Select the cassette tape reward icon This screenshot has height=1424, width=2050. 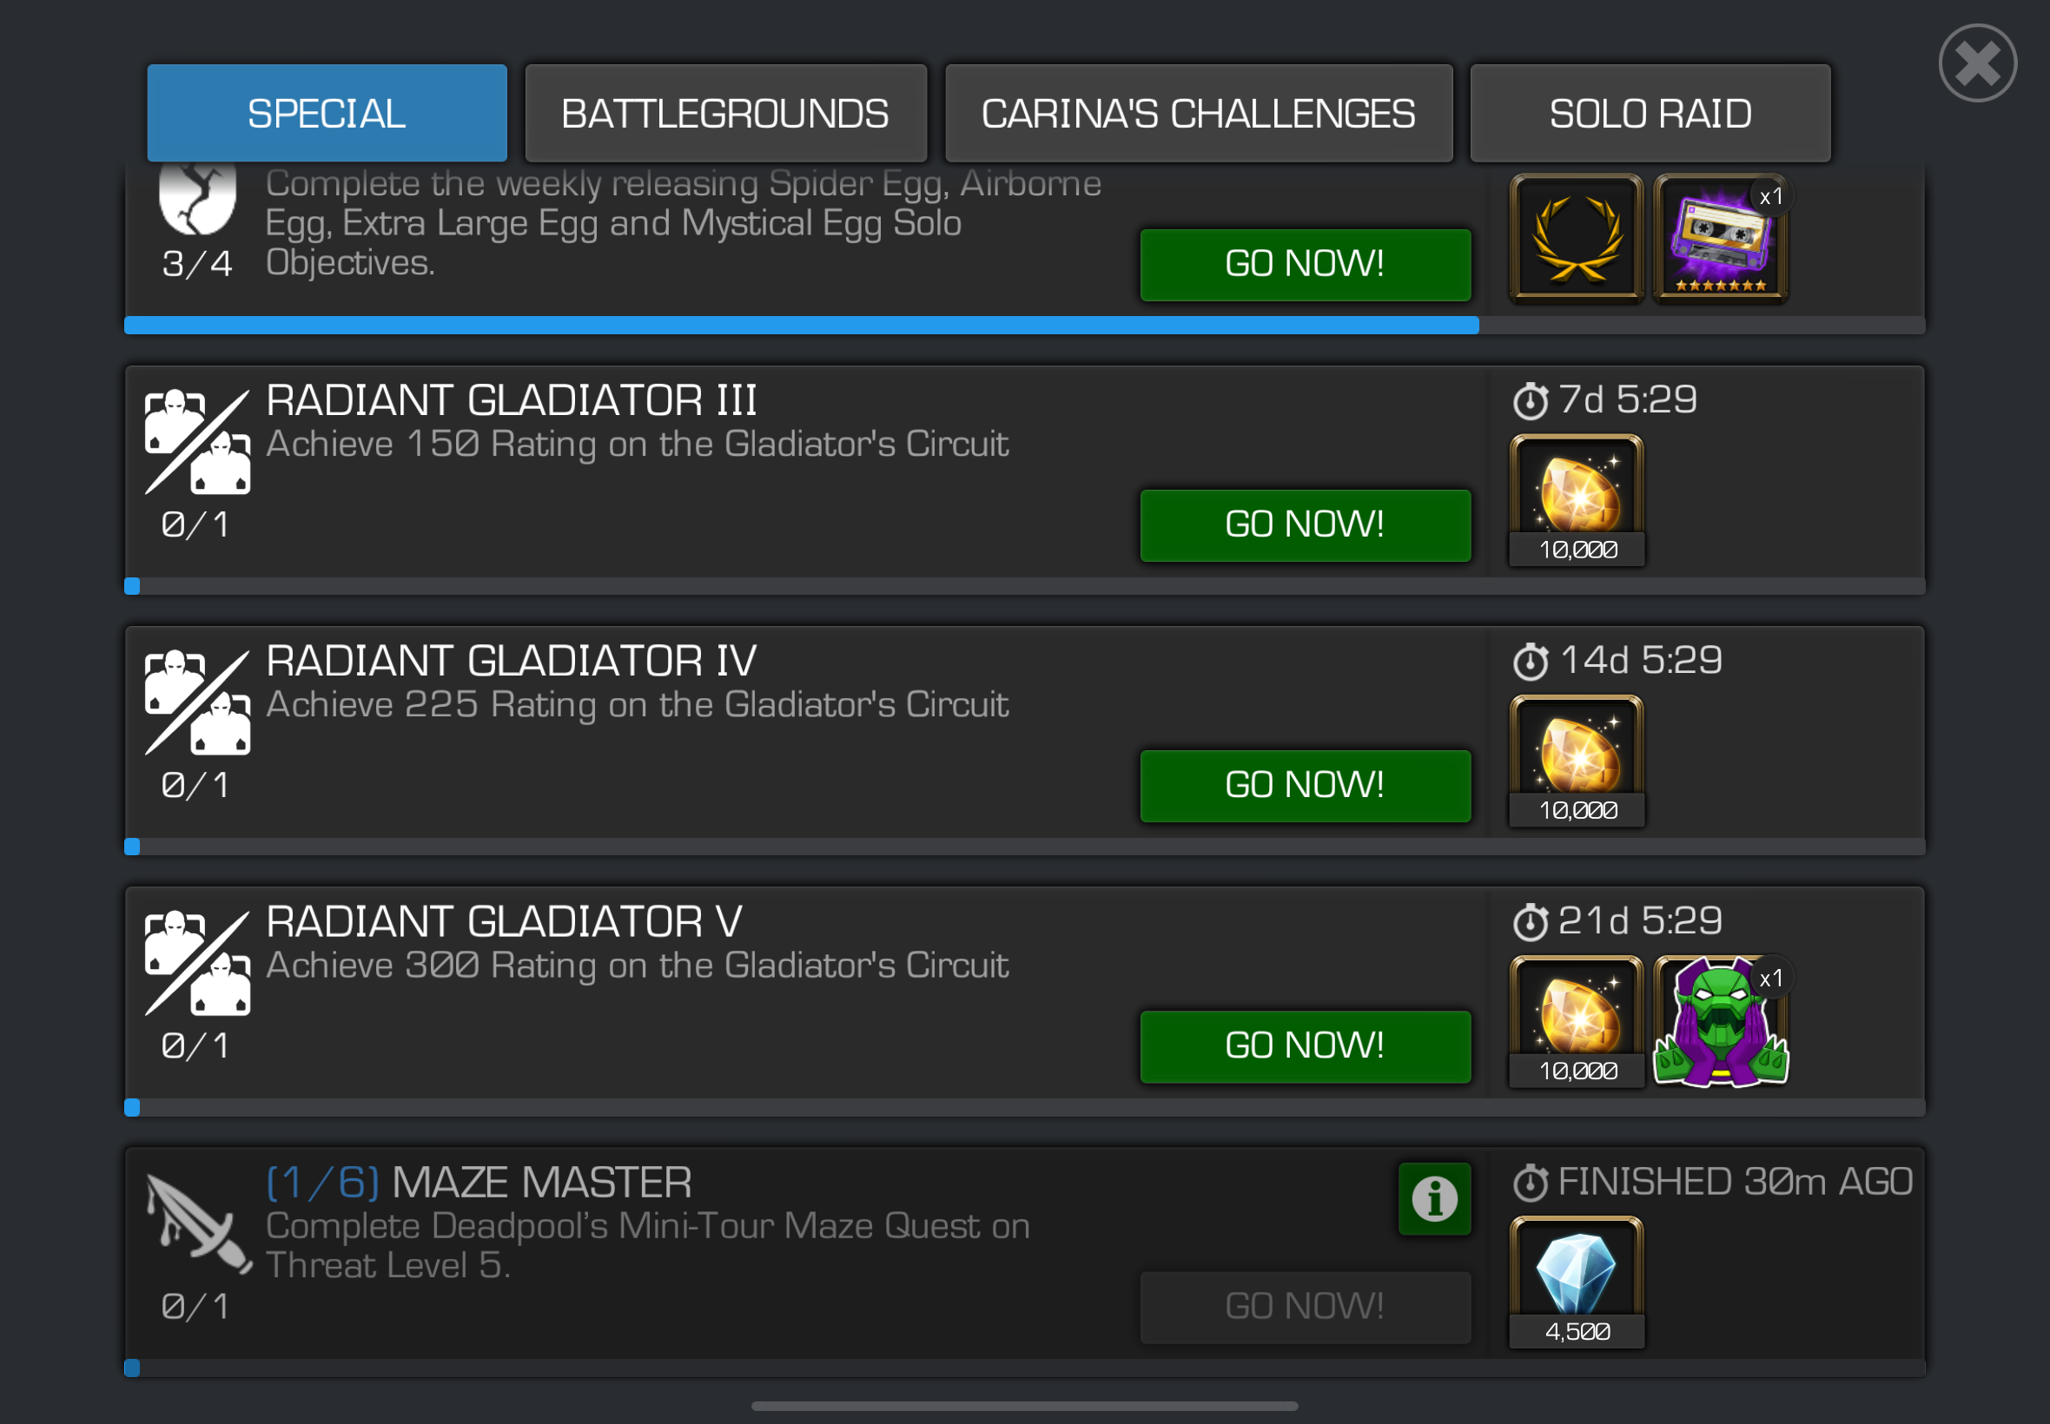(1720, 238)
